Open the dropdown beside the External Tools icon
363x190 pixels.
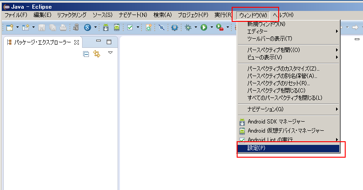click(228, 27)
